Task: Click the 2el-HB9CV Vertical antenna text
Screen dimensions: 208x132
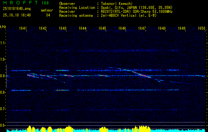Action: click(129, 16)
